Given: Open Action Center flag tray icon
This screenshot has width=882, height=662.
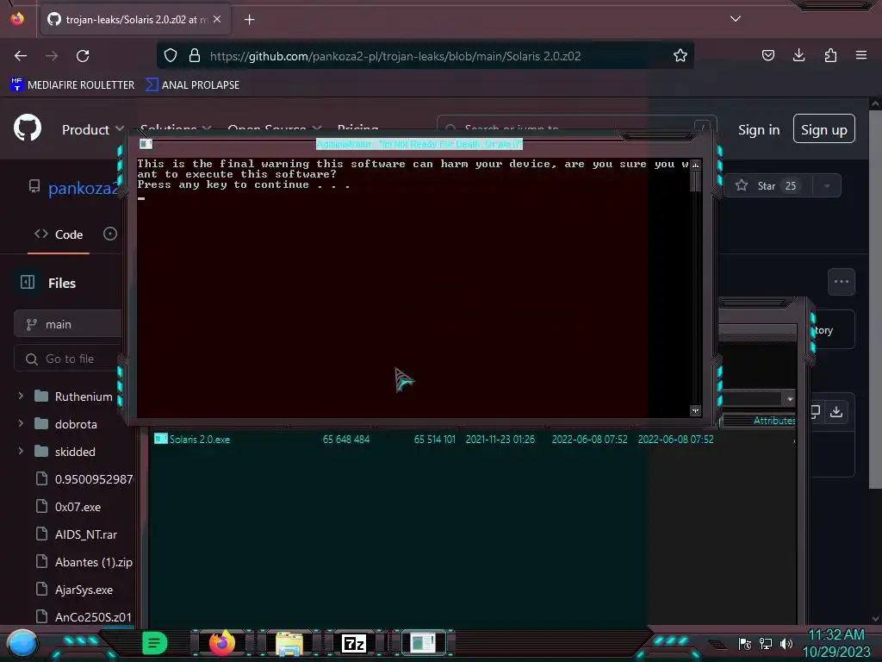Looking at the screenshot, I should [x=745, y=643].
